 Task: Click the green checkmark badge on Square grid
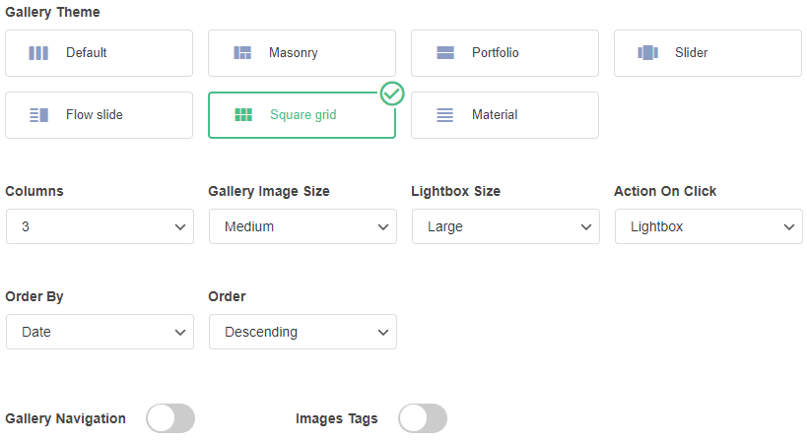(x=392, y=94)
